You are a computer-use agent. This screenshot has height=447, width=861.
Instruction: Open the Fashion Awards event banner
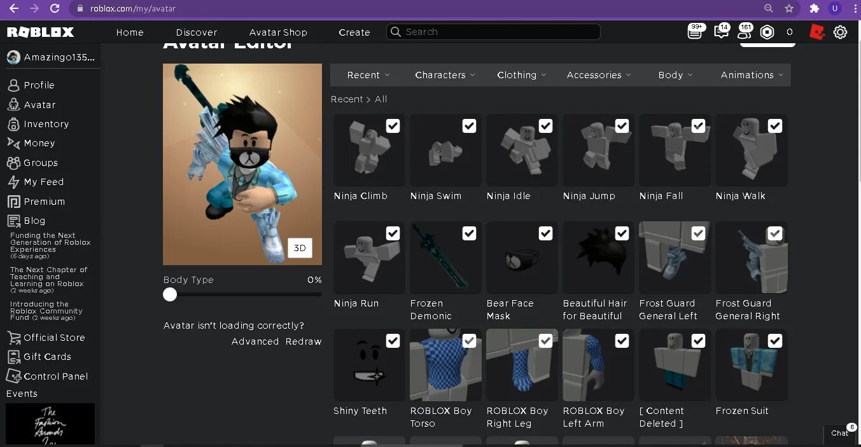(x=50, y=424)
